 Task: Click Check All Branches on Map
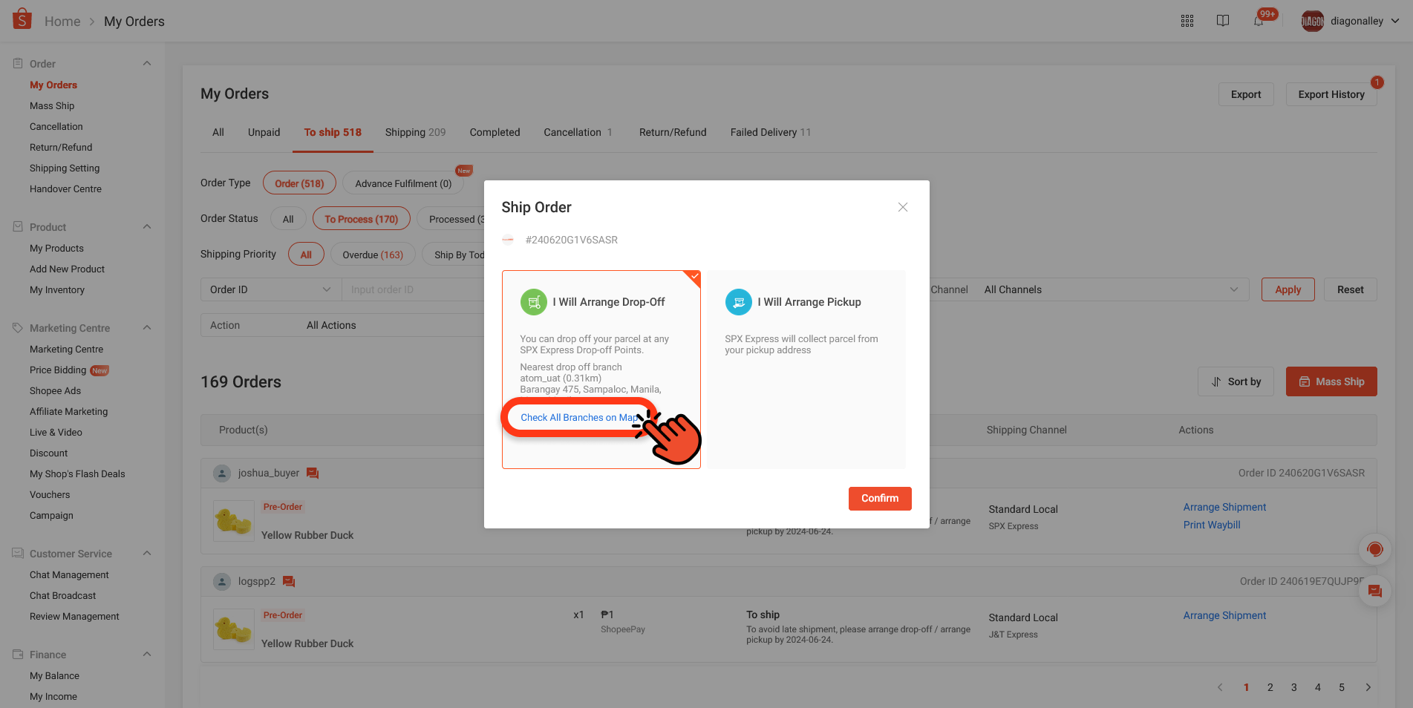(579, 417)
